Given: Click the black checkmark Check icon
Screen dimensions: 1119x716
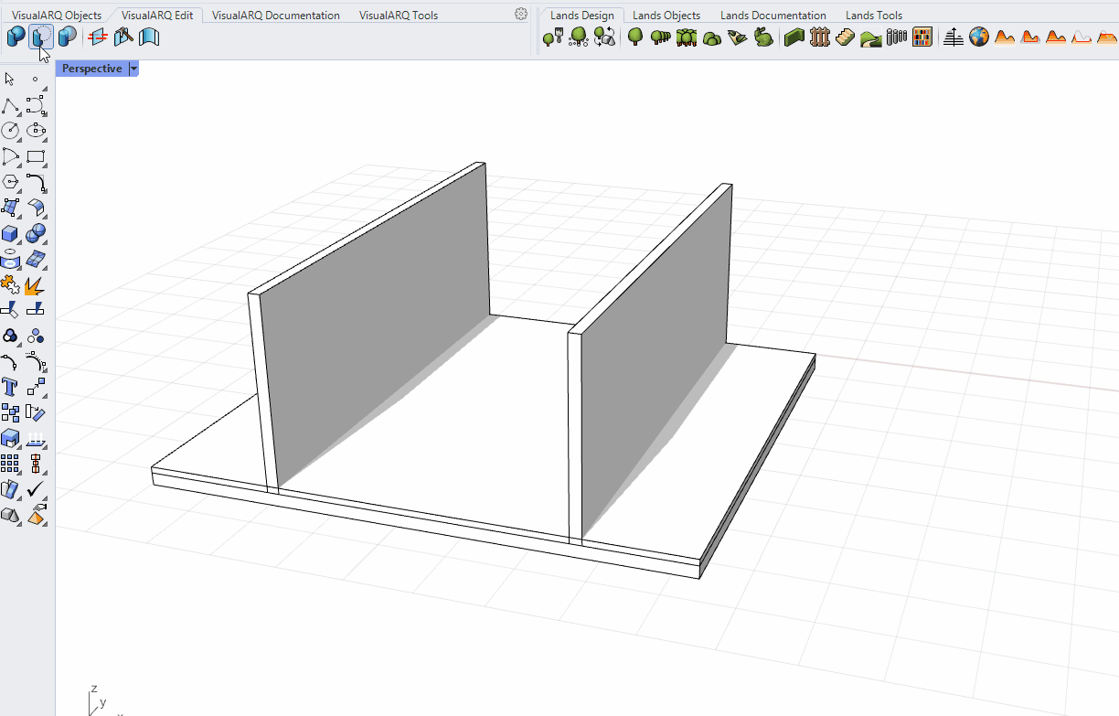Looking at the screenshot, I should pos(36,490).
